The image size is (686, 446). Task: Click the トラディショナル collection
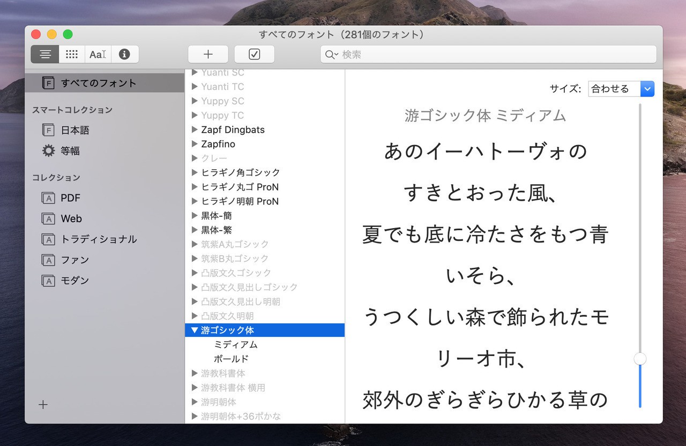(x=99, y=239)
